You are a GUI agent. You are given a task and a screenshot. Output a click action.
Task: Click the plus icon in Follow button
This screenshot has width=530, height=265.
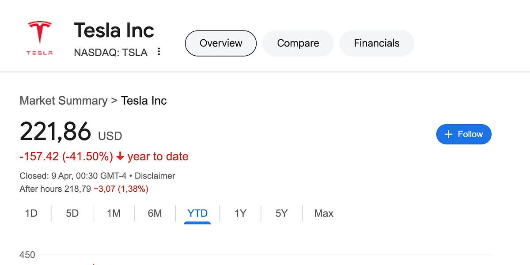[448, 134]
